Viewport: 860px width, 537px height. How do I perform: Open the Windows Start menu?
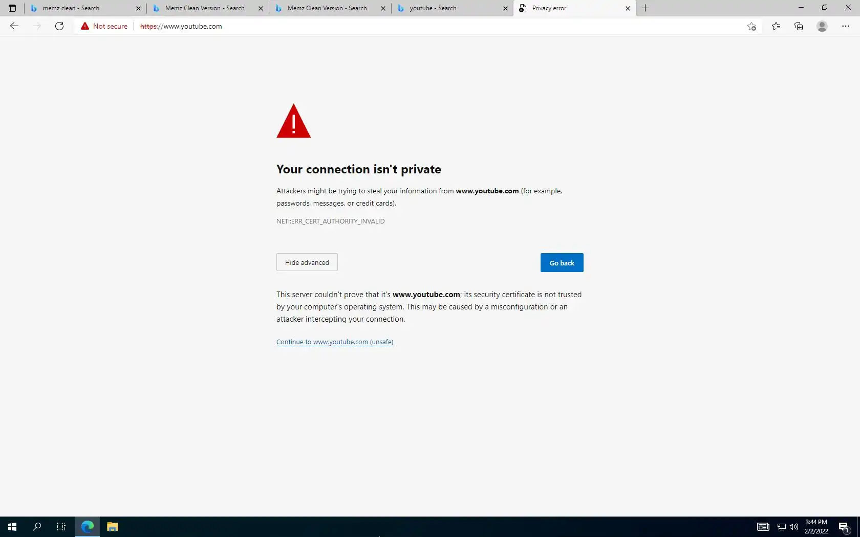(x=12, y=527)
